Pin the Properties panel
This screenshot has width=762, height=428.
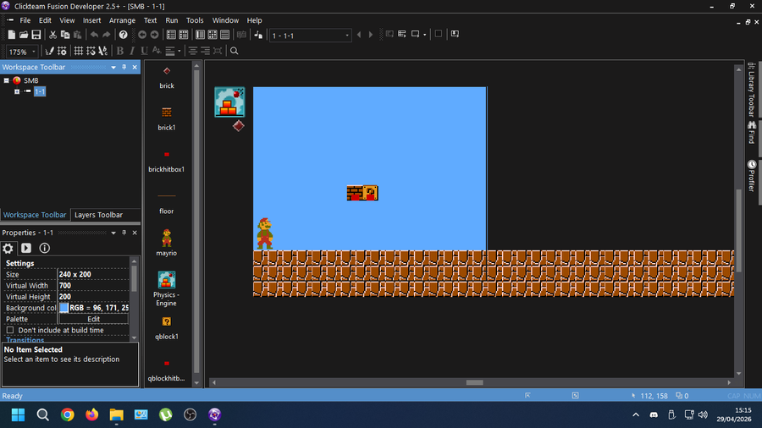[124, 233]
